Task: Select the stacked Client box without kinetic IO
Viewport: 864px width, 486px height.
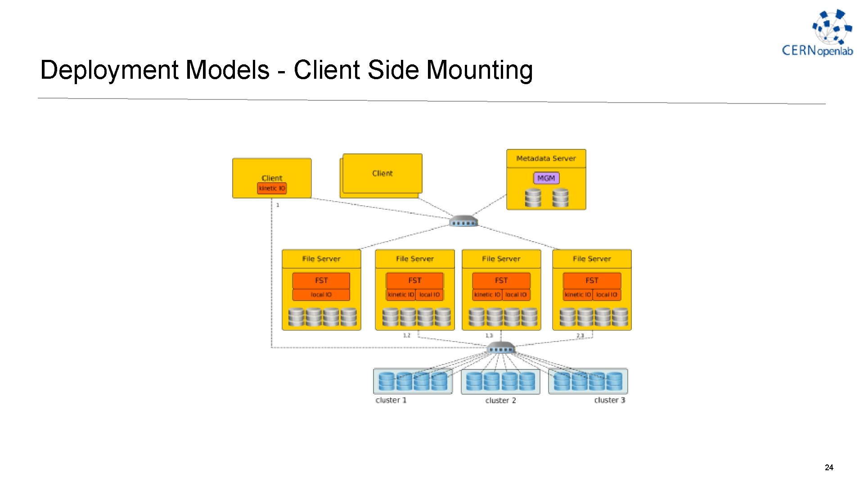Action: [382, 174]
